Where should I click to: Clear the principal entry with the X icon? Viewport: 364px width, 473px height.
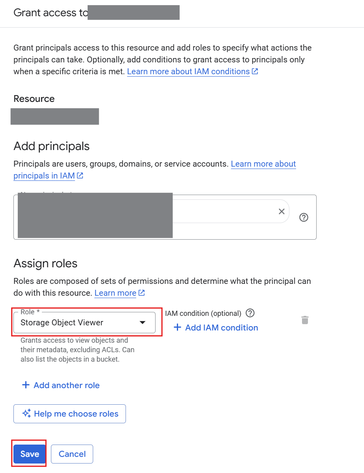point(281,212)
